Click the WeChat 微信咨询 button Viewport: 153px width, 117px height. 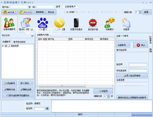(26, 12)
